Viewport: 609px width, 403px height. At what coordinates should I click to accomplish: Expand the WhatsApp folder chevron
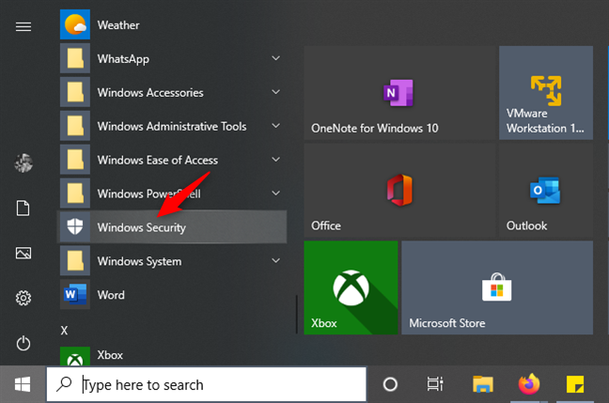[275, 58]
